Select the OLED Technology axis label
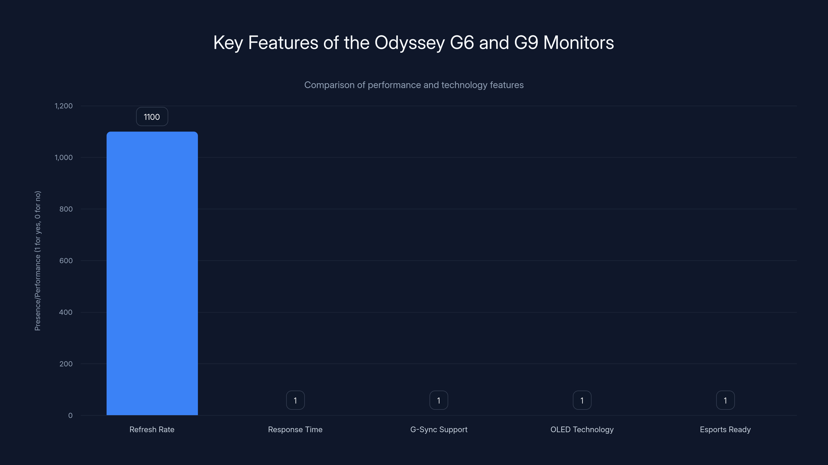The image size is (828, 465). 582,430
